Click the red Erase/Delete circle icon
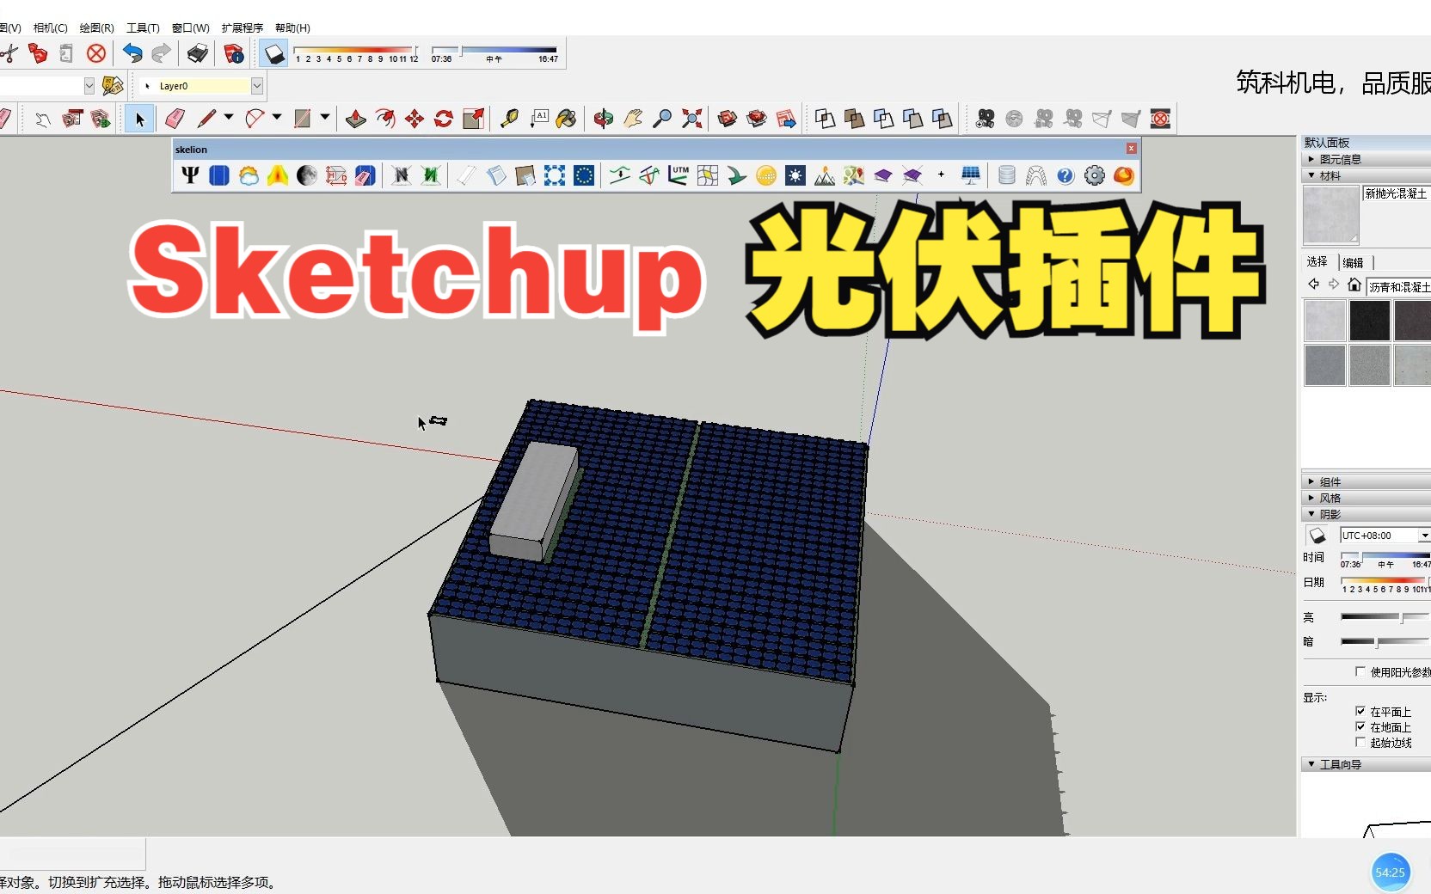 coord(96,53)
